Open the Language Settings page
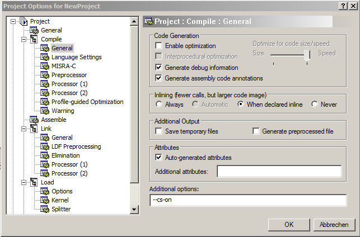The width and height of the screenshot is (360, 237). click(77, 57)
